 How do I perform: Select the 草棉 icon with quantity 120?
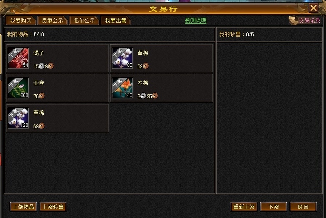18,118
